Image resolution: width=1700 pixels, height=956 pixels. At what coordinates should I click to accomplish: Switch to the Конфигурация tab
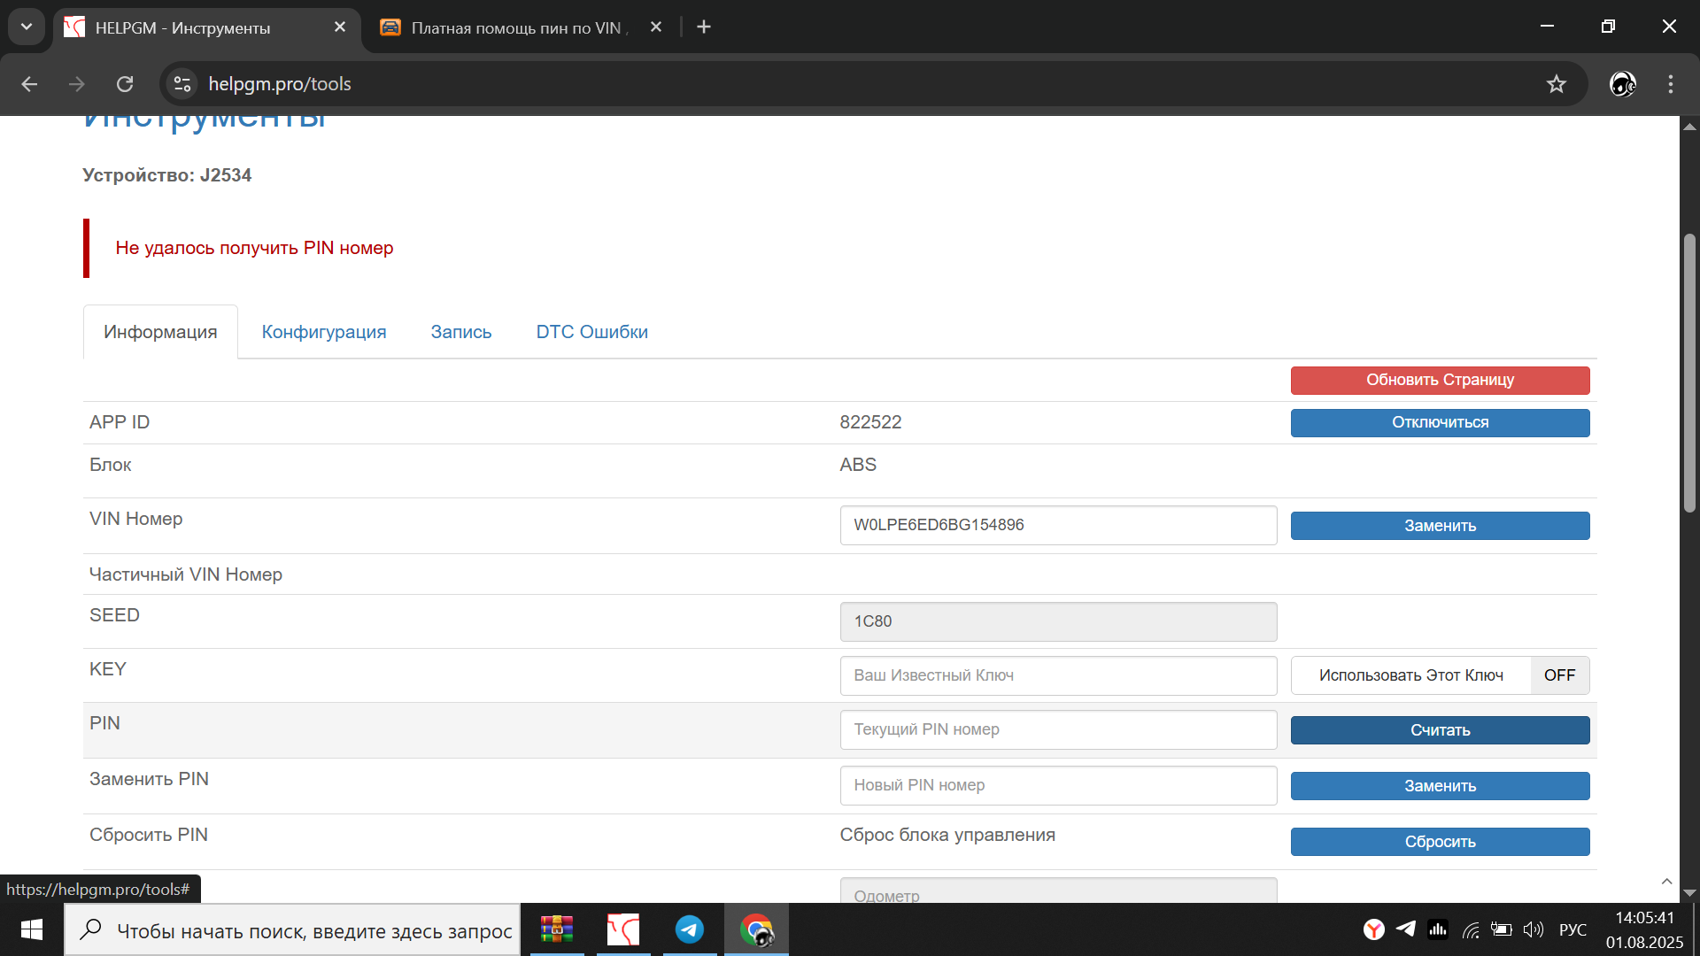(x=324, y=332)
